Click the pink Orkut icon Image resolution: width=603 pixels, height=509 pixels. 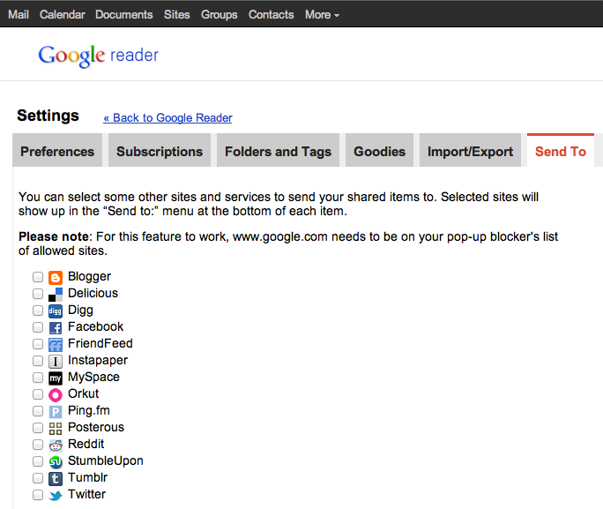56,394
